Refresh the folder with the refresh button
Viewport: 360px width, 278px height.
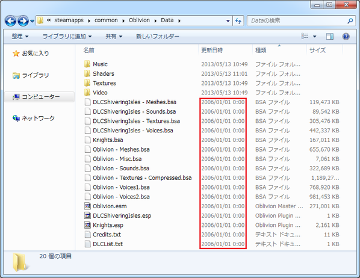pyautogui.click(x=238, y=21)
